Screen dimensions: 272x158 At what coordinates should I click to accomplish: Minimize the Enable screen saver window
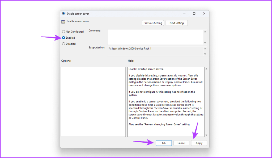click(184, 13)
